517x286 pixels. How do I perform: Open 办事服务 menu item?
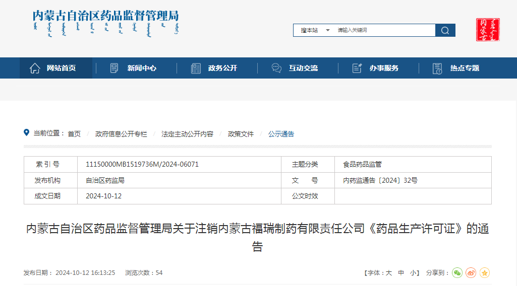(x=384, y=68)
